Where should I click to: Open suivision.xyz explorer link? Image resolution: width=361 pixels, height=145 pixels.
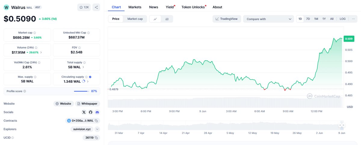(81, 129)
